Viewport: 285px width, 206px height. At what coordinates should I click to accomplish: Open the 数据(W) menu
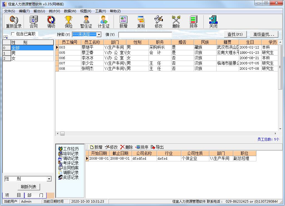click(x=70, y=11)
